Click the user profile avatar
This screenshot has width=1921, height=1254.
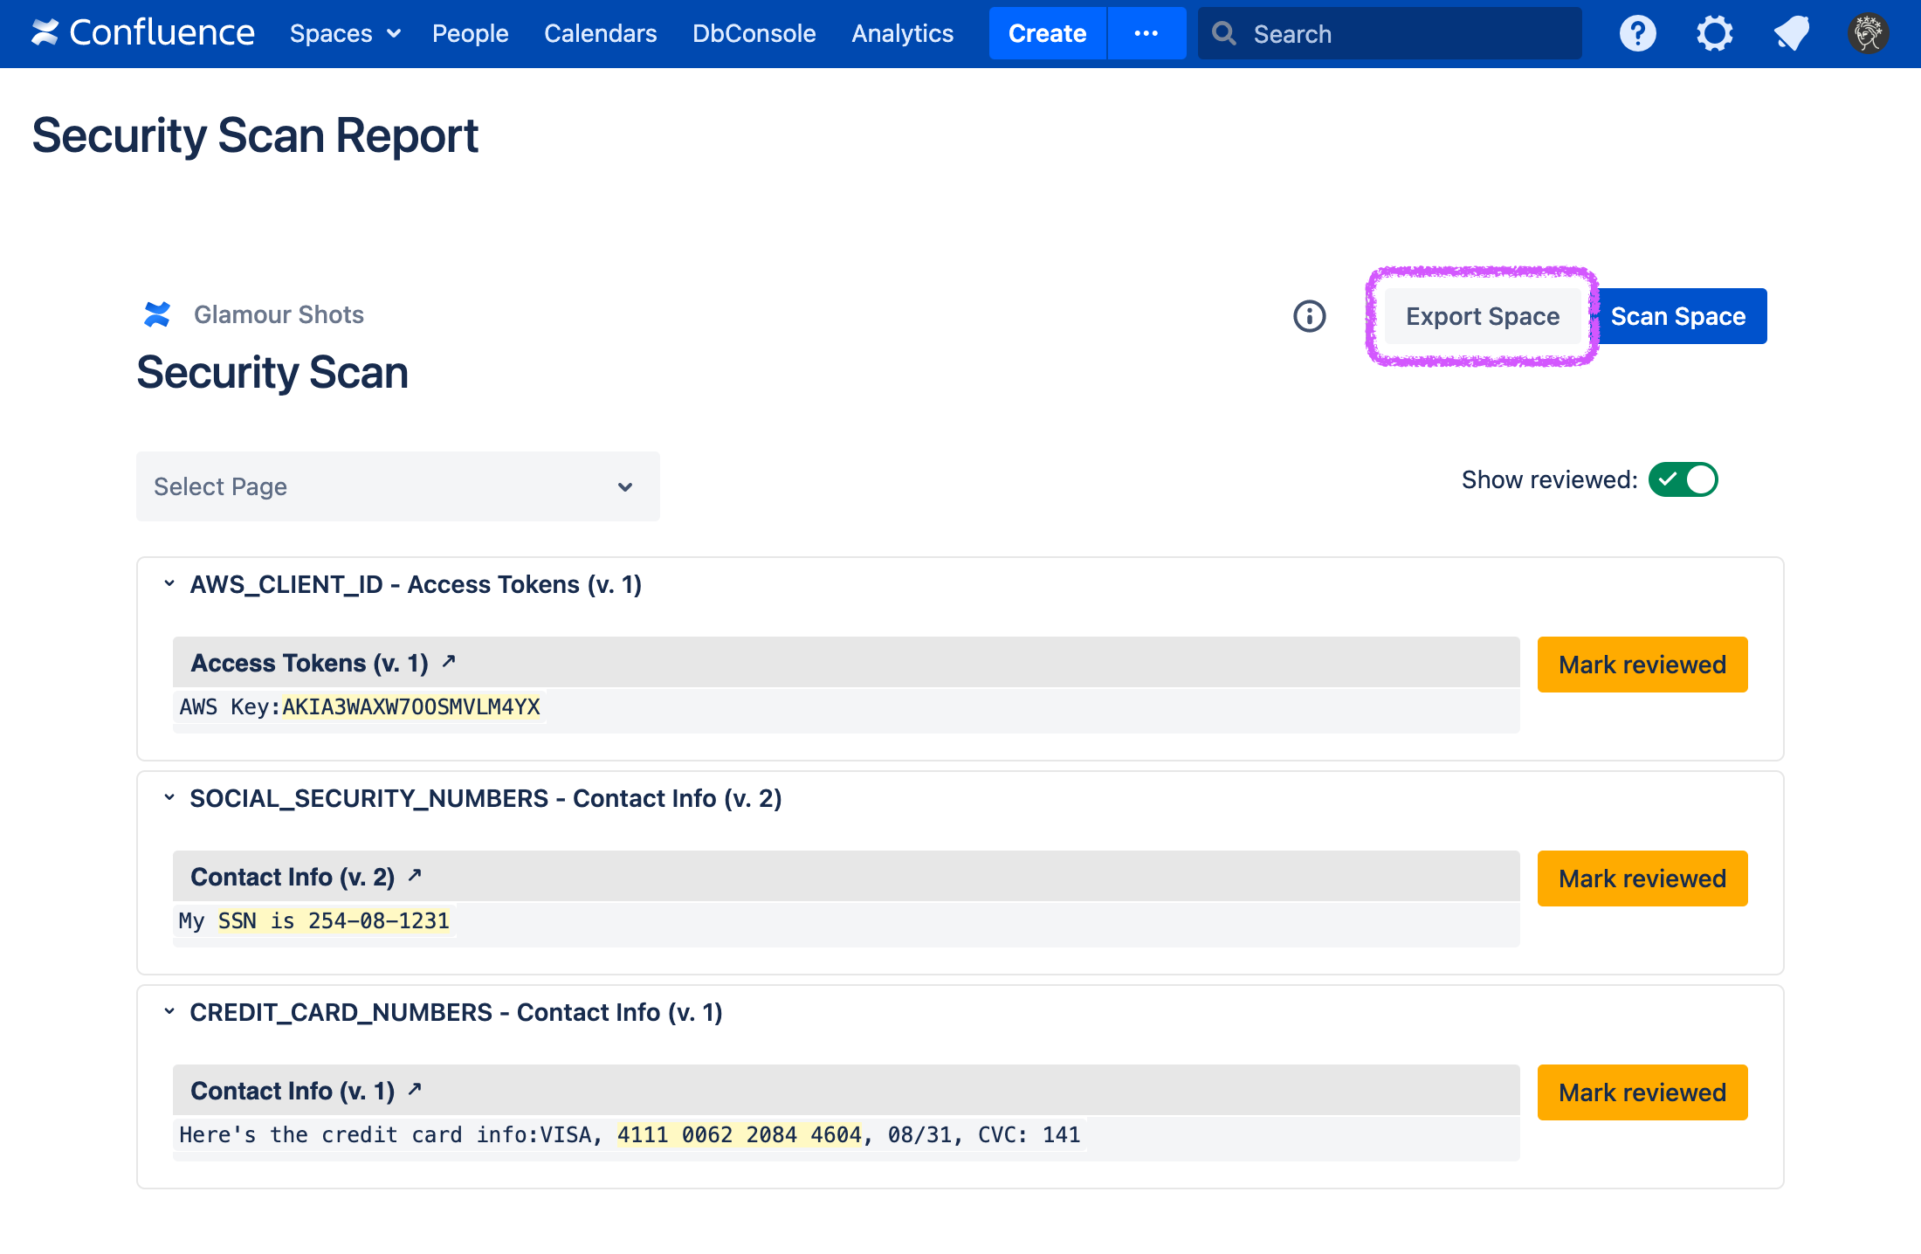(1868, 34)
